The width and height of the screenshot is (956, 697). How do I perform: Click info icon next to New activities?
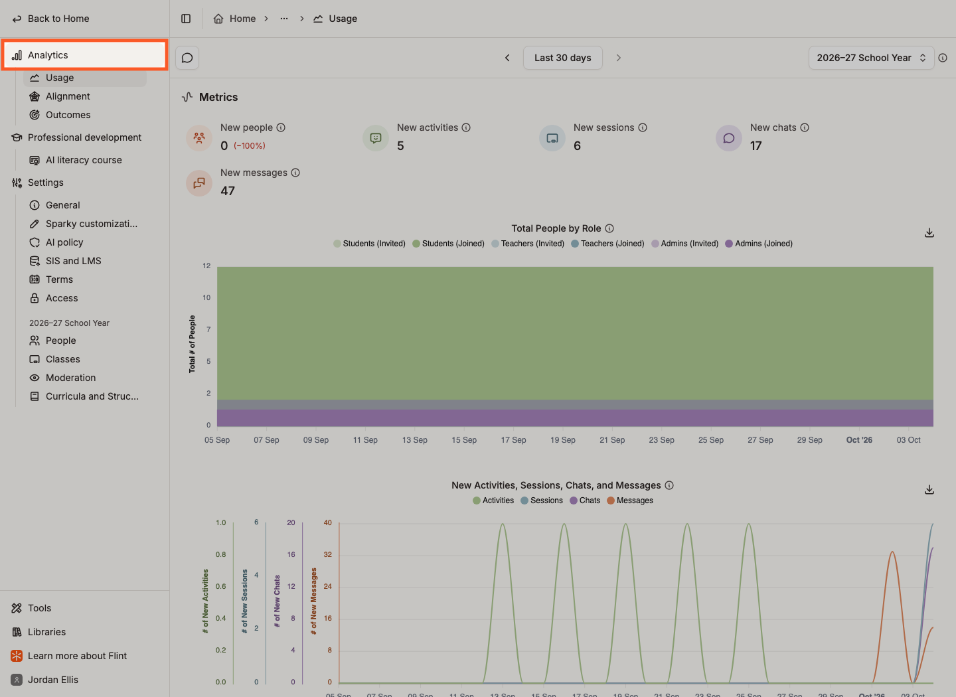[x=466, y=127]
